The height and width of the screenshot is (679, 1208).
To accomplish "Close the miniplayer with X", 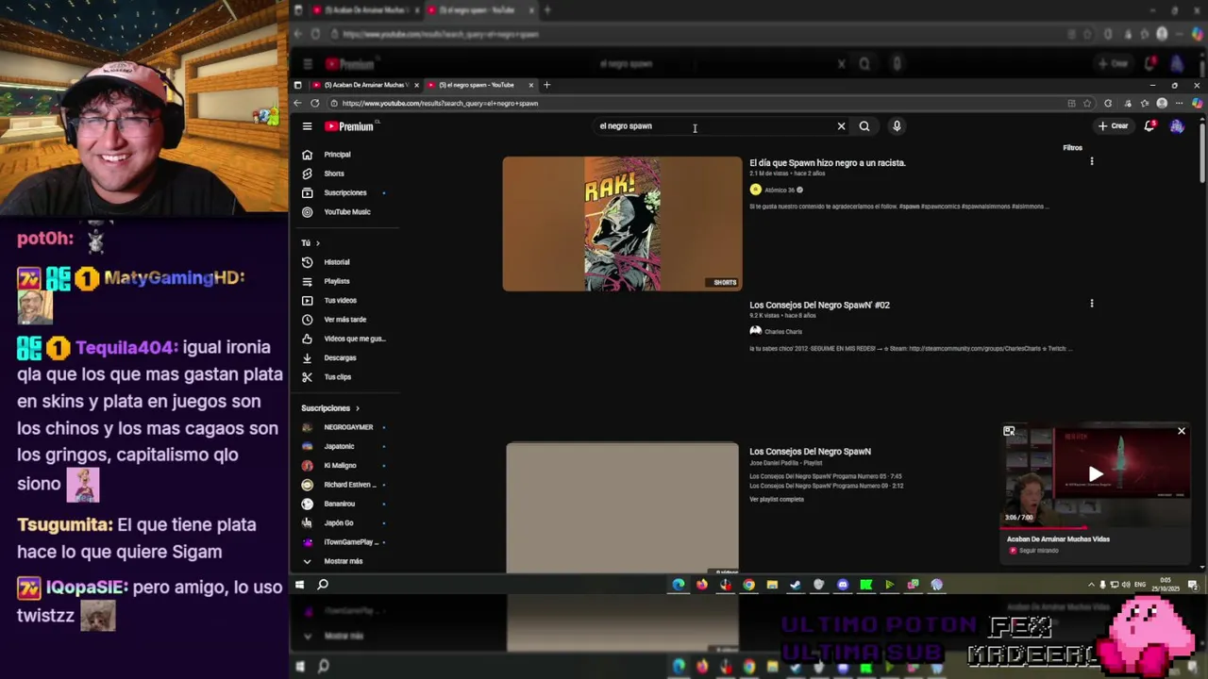I will 1181,431.
